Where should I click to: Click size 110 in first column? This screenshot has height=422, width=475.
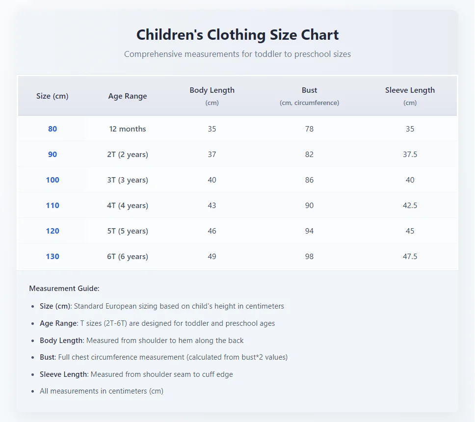(x=53, y=206)
